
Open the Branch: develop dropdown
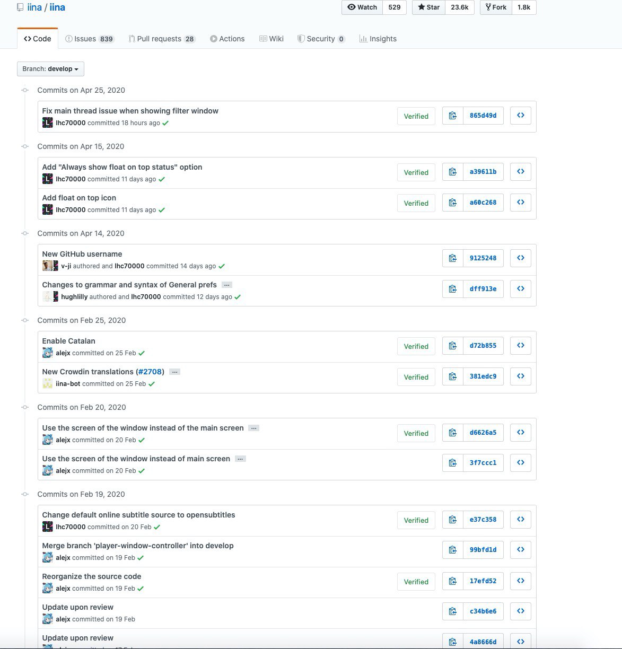(50, 69)
